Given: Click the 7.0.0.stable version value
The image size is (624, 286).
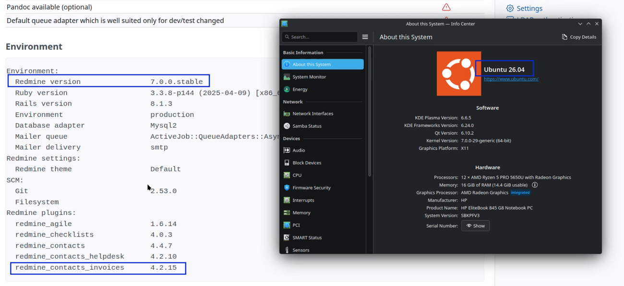Looking at the screenshot, I should pos(177,82).
